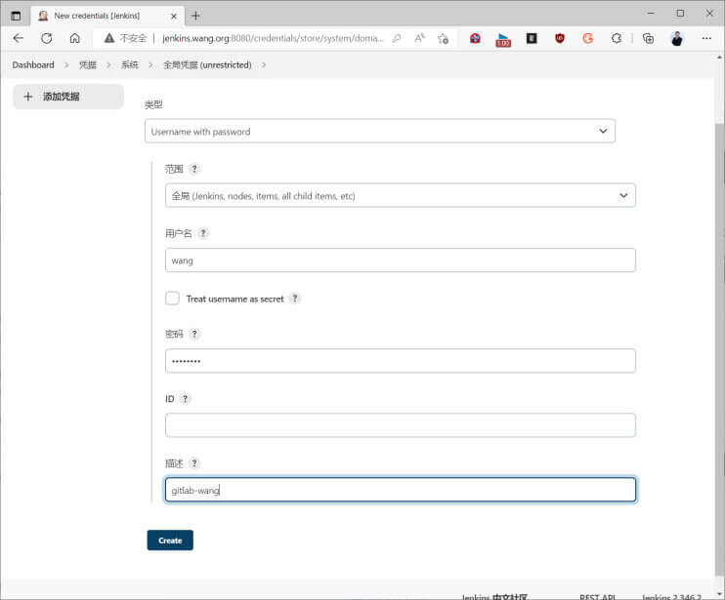Go to 凭据 breadcrumb link

[x=87, y=65]
